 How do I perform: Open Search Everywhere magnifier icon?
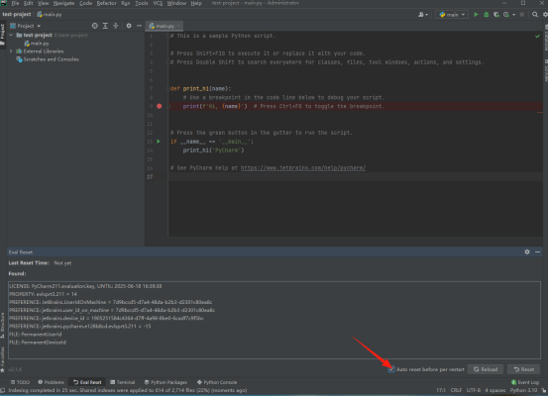(535, 15)
